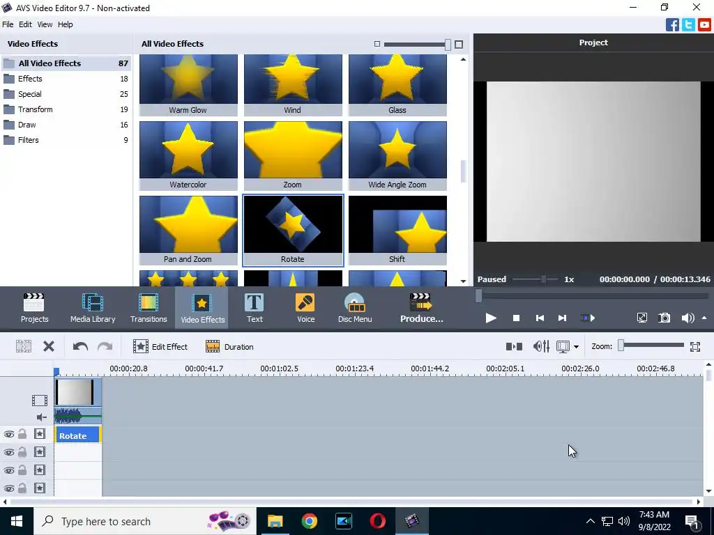
Task: Stop the preview playback
Action: [516, 318]
